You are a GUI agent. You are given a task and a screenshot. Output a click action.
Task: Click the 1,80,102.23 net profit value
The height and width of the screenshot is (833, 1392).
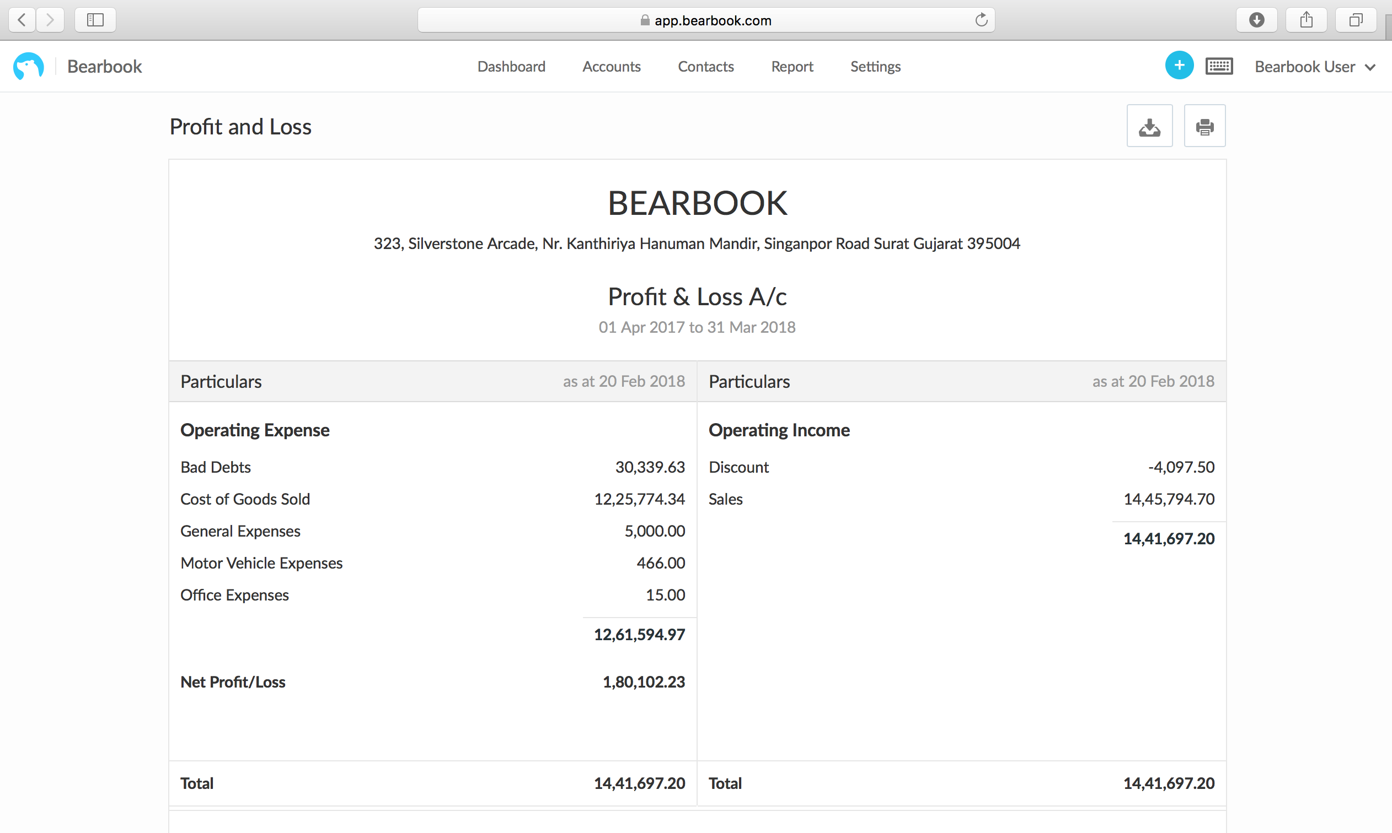coord(644,682)
